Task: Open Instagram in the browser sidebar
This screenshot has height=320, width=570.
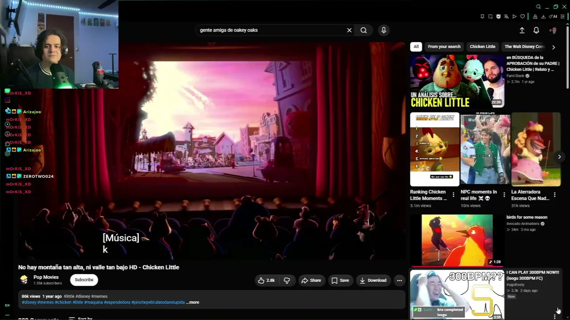Action: (x=7, y=100)
